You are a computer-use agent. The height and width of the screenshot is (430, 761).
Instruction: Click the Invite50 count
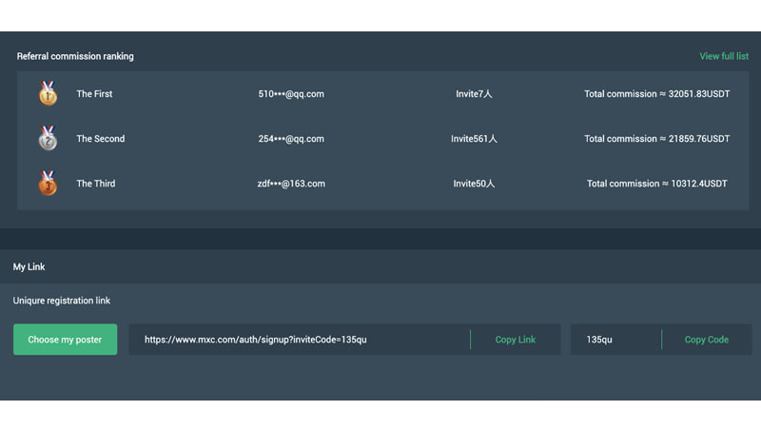[474, 184]
